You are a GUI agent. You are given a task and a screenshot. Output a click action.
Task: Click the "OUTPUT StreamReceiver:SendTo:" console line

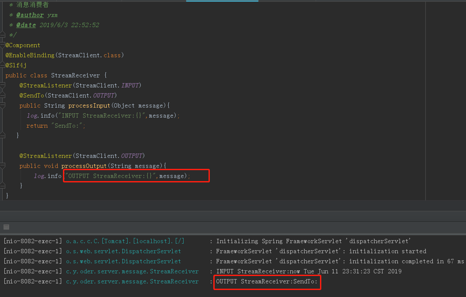(267, 281)
